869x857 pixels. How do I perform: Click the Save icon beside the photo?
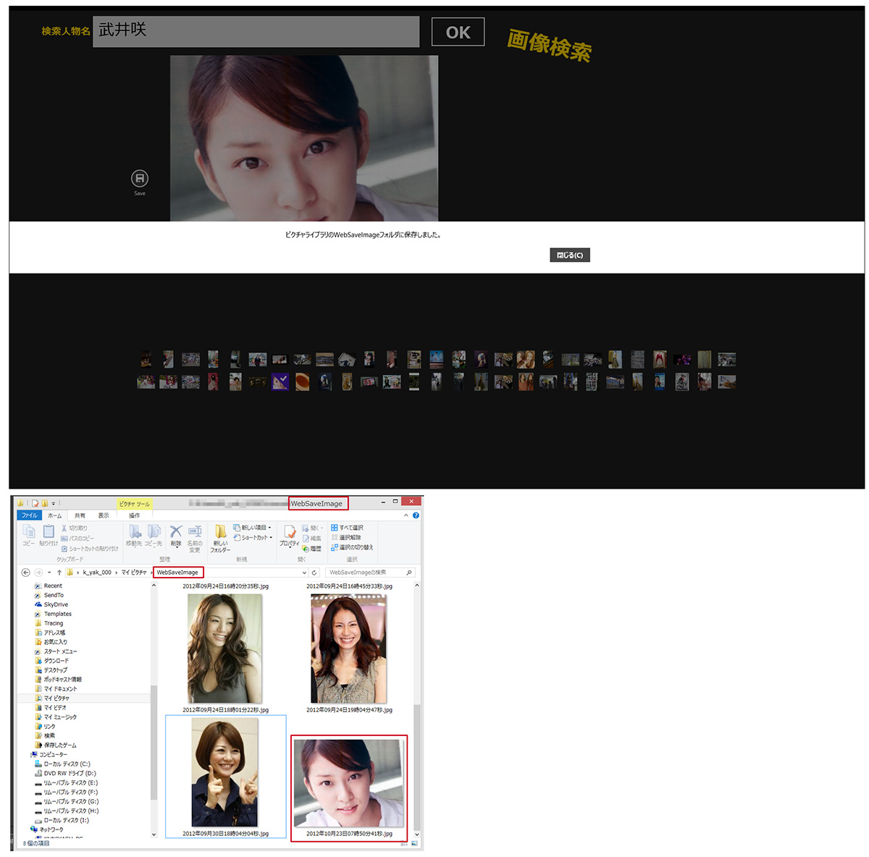pos(139,178)
